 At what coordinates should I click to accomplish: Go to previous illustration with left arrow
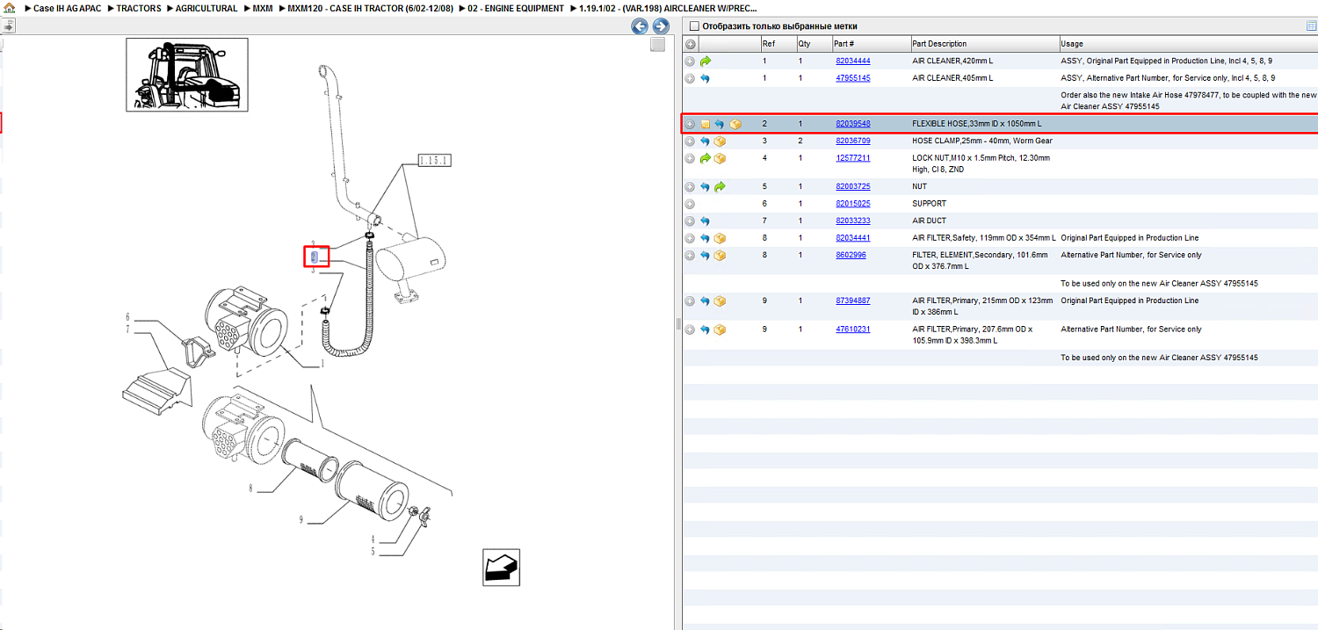(x=641, y=26)
